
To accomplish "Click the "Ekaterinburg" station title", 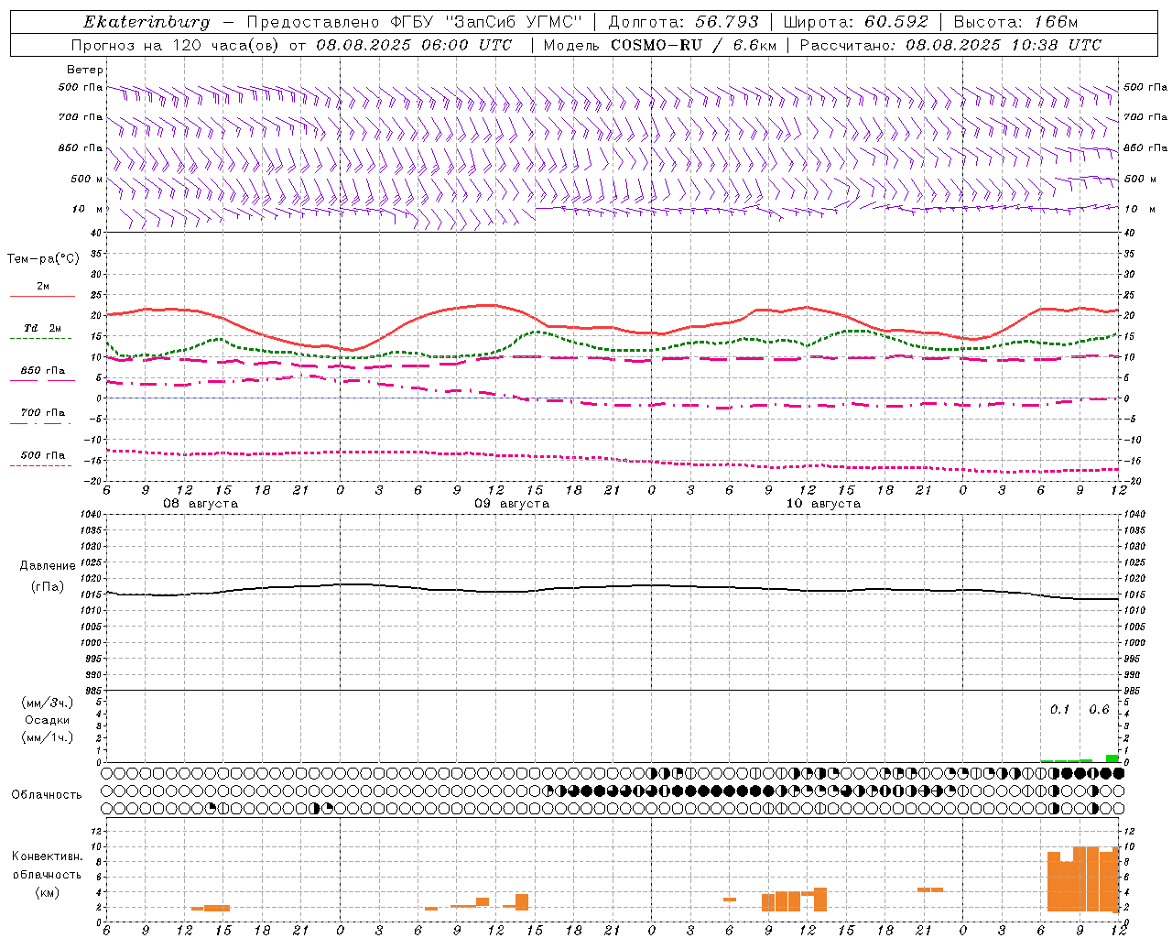I will tap(146, 22).
